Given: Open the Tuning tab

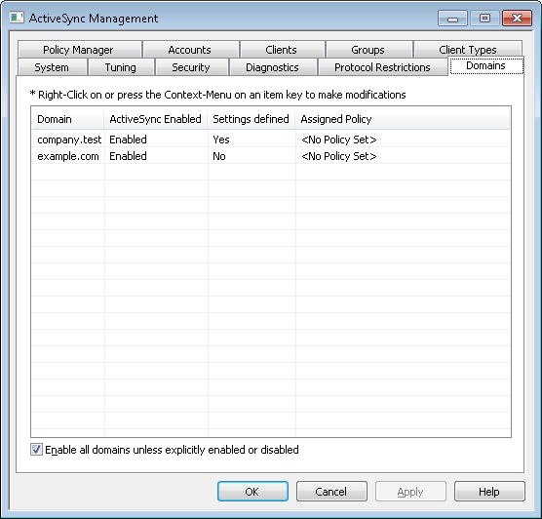Looking at the screenshot, I should point(121,66).
